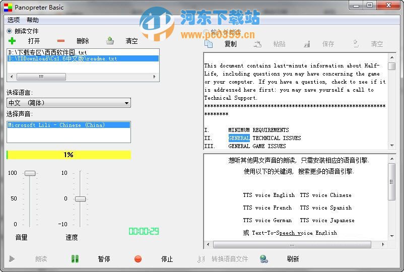This screenshot has height=272, width=404.
Task: Select voice Microsoft Lili - Chinese (China)
Action: click(69, 125)
